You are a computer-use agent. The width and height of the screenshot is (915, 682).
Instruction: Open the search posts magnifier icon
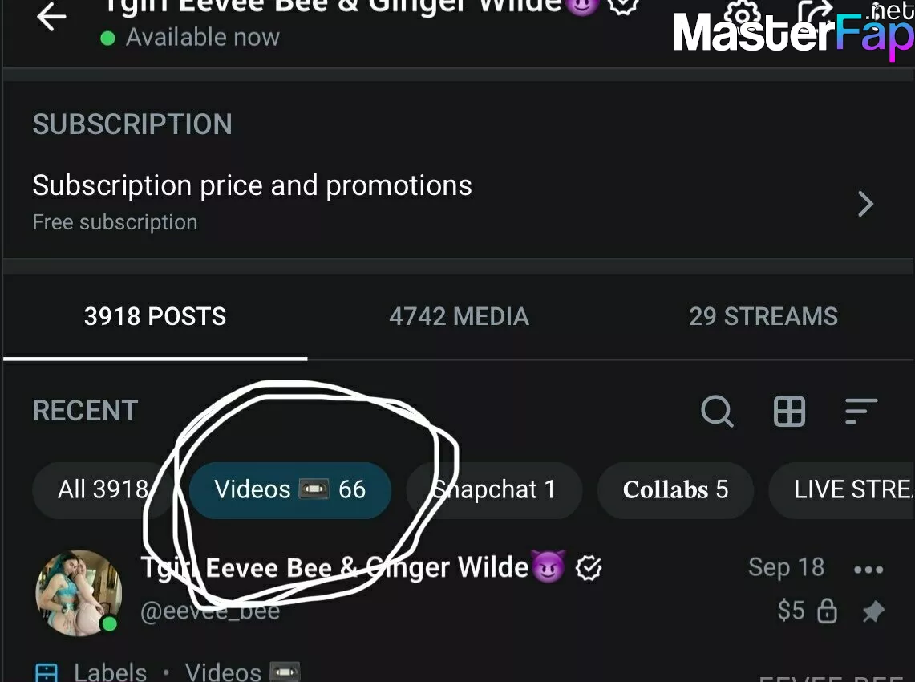tap(717, 412)
